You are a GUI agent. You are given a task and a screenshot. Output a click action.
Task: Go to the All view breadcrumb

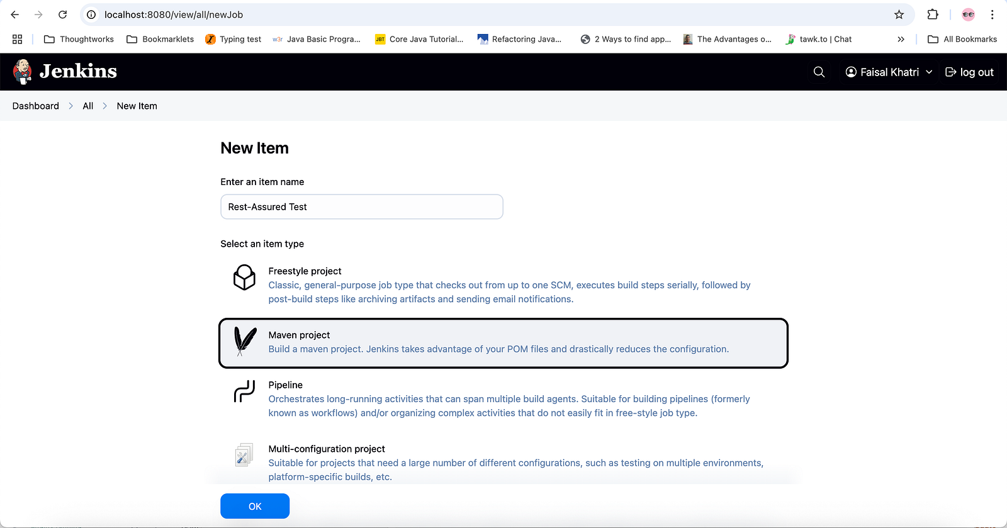88,106
